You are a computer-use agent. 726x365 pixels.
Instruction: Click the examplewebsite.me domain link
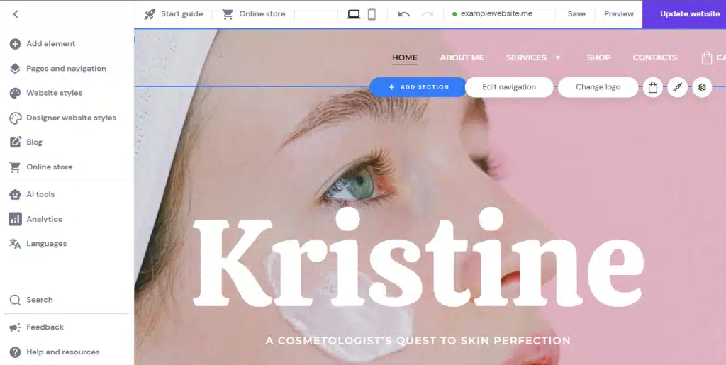(496, 14)
